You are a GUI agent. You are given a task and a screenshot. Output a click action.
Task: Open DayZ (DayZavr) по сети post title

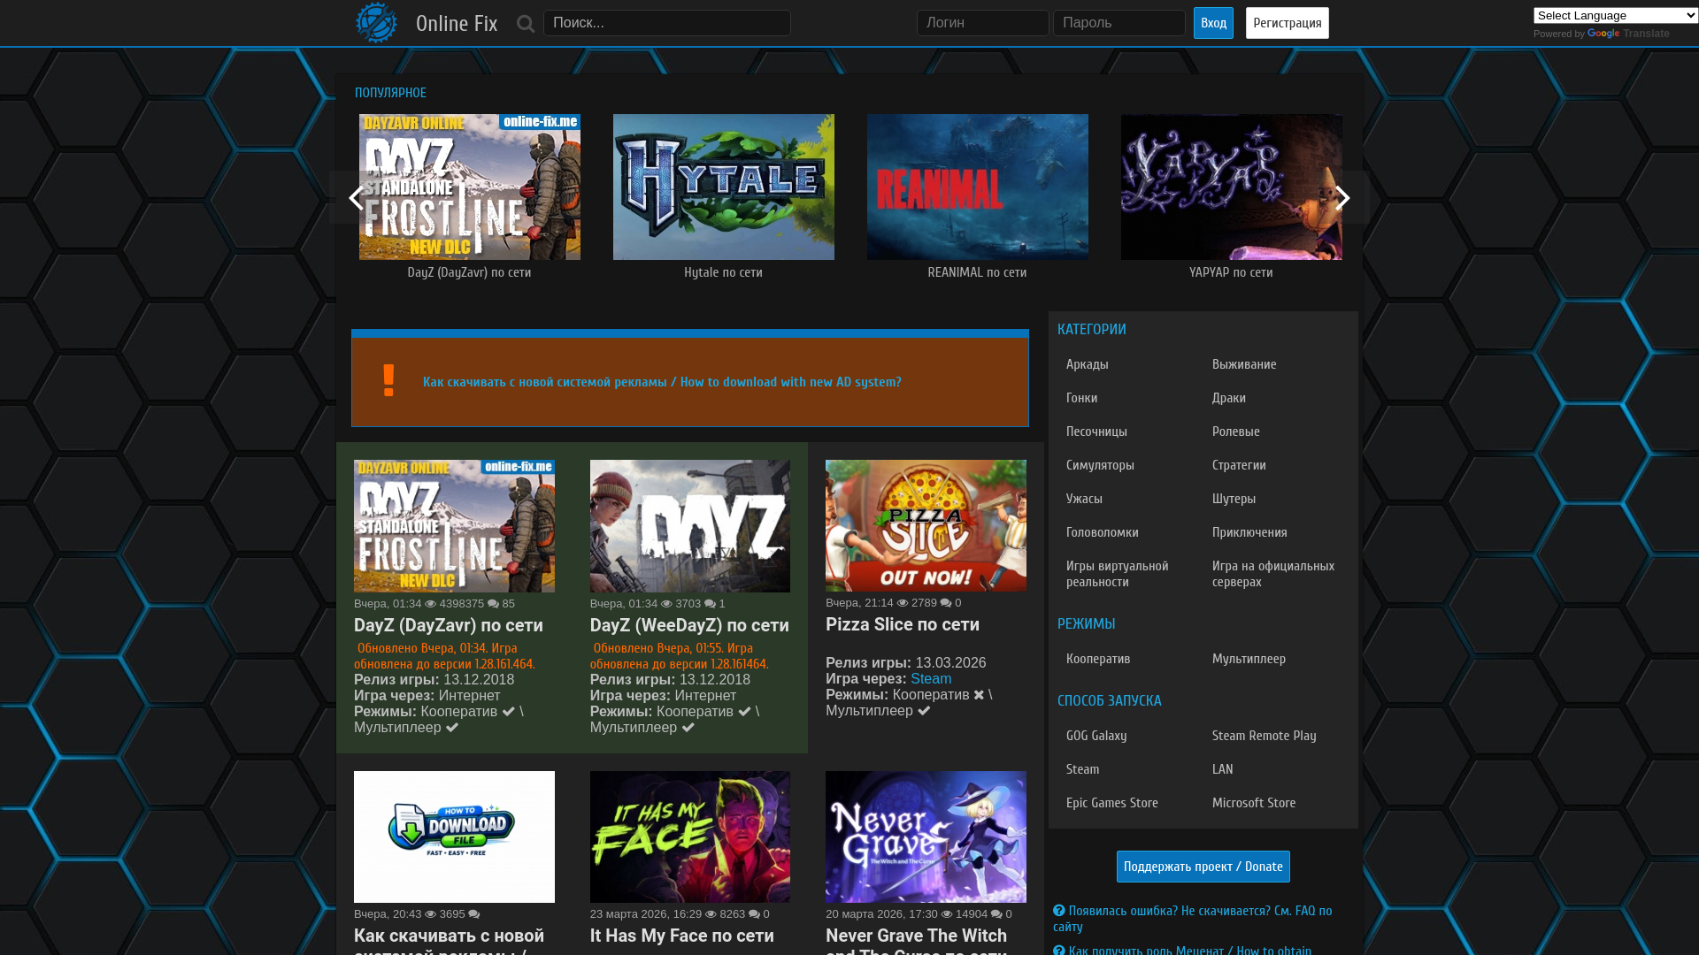coord(449,625)
